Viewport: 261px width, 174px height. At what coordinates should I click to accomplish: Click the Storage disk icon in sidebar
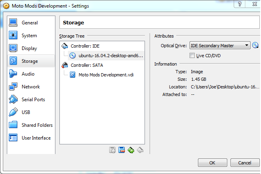pos(13,61)
